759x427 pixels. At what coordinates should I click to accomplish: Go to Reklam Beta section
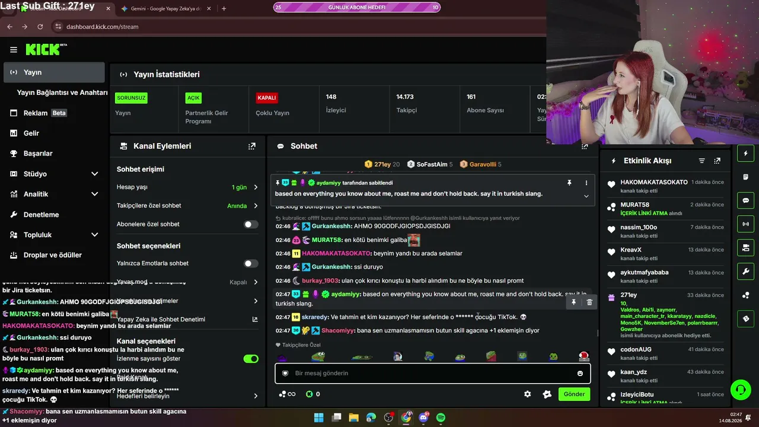click(x=54, y=113)
